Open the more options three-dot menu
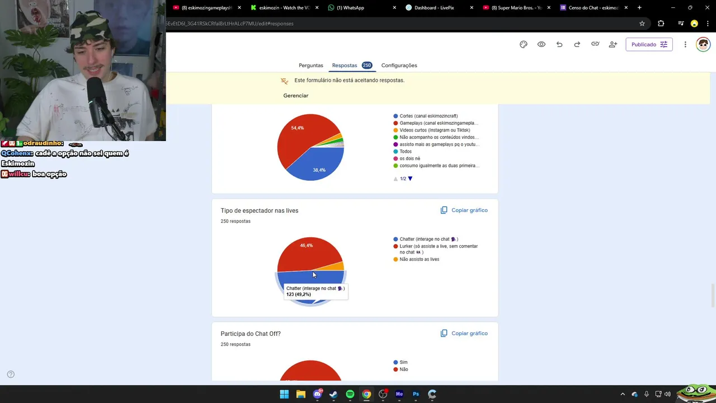 [x=685, y=44]
